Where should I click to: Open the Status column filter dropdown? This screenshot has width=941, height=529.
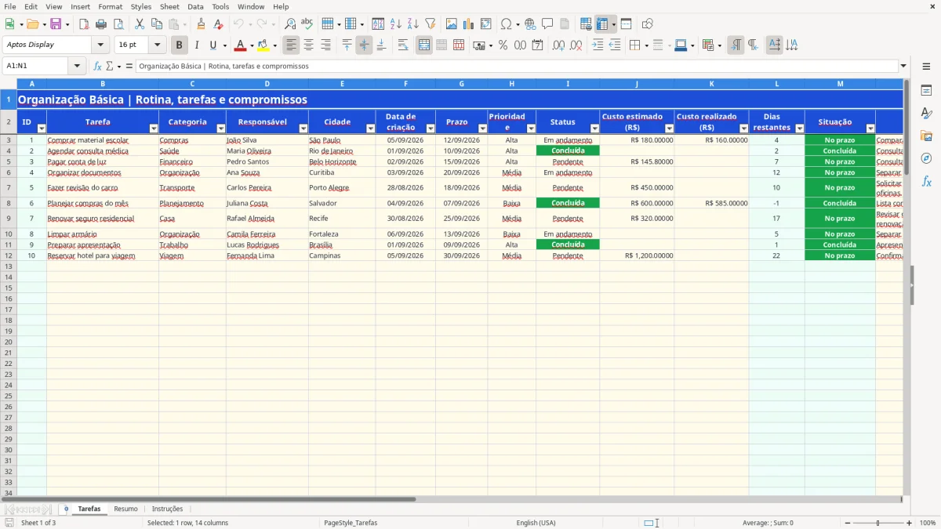tap(594, 129)
